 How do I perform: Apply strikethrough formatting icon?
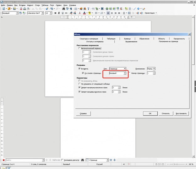pyautogui.click(x=66, y=13)
